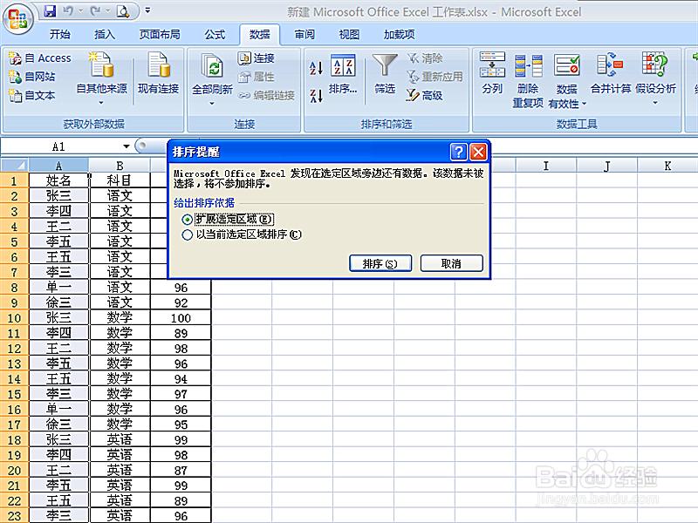The height and width of the screenshot is (523, 698).
Task: Sort ascending A to Z
Action: click(x=316, y=68)
